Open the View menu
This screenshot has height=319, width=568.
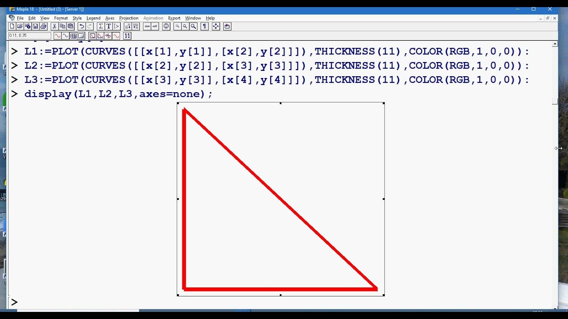(x=45, y=18)
